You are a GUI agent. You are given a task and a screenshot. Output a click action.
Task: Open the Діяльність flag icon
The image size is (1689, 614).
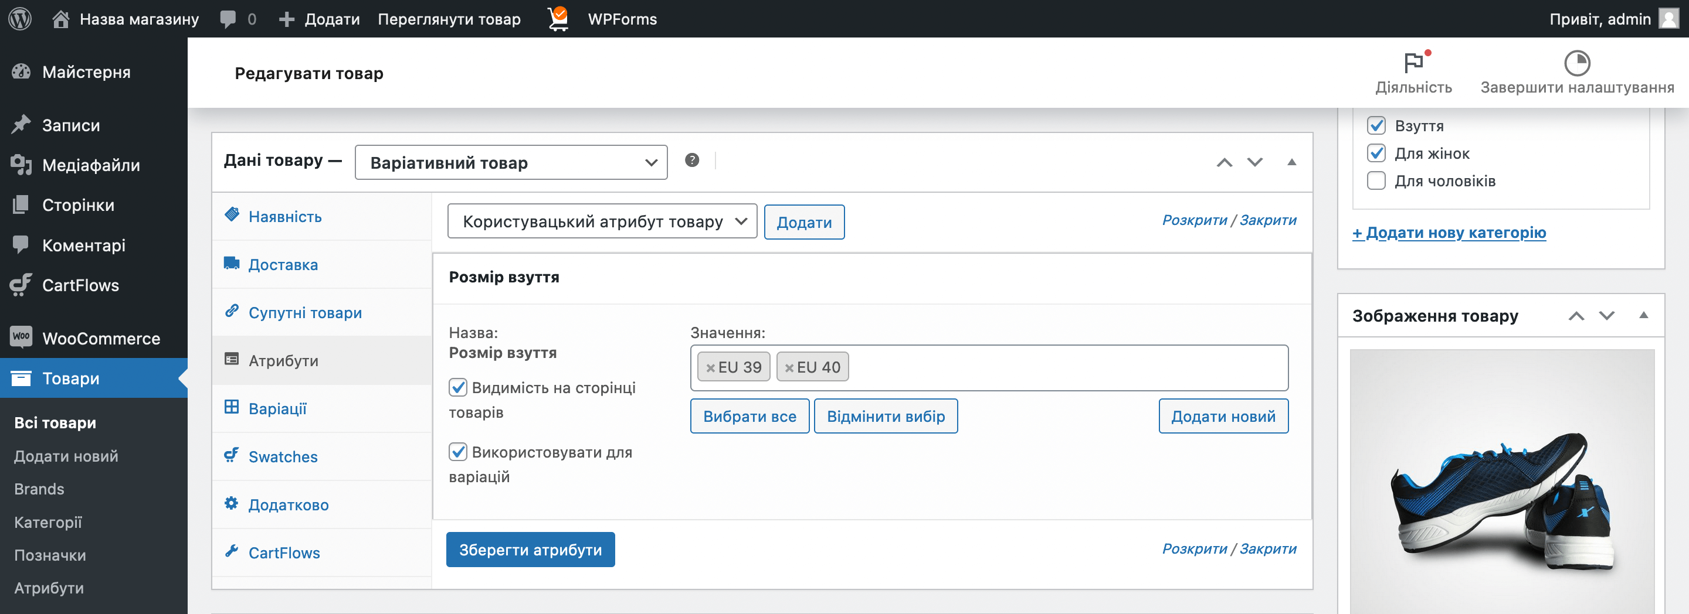tap(1413, 62)
